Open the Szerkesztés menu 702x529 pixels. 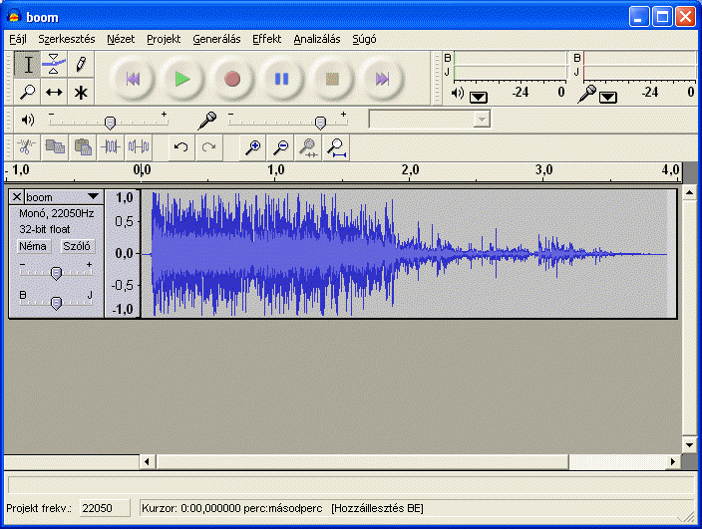(x=66, y=39)
